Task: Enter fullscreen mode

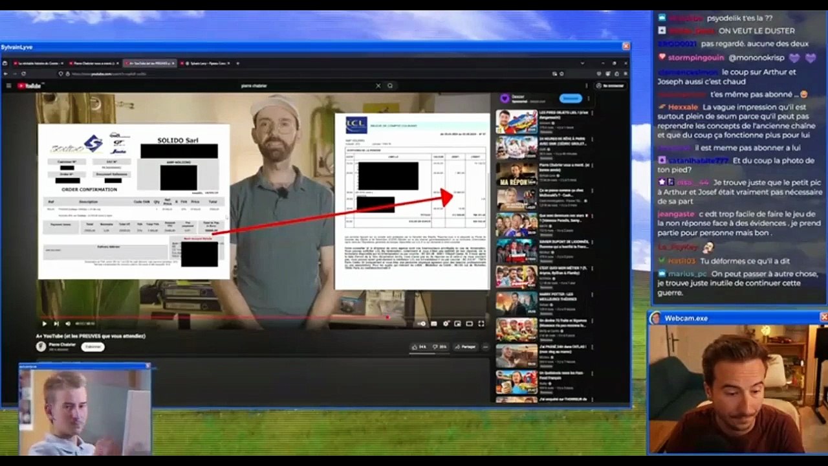Action: (x=481, y=324)
